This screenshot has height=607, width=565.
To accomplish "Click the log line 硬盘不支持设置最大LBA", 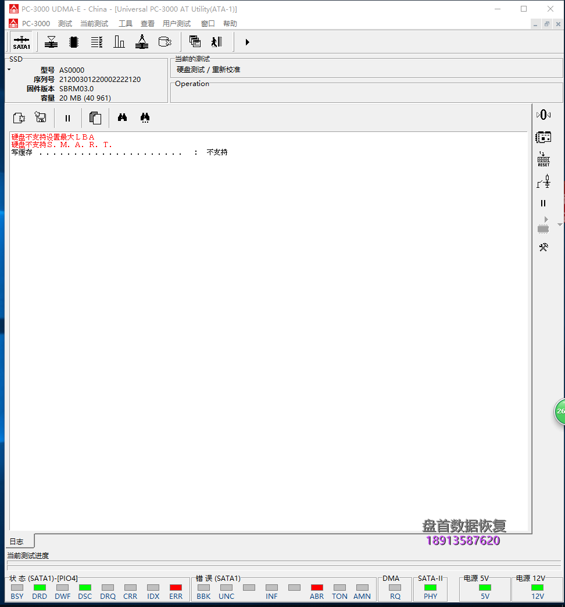I will [x=53, y=137].
